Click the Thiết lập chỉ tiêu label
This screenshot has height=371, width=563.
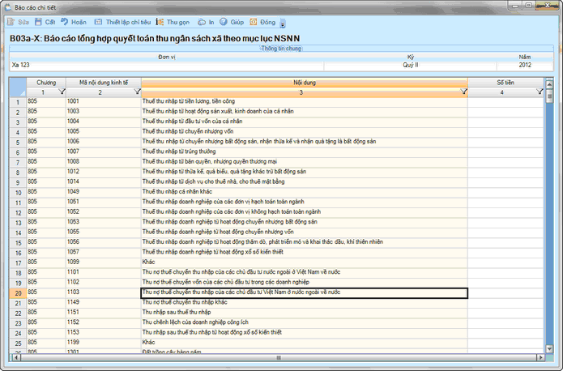point(128,22)
